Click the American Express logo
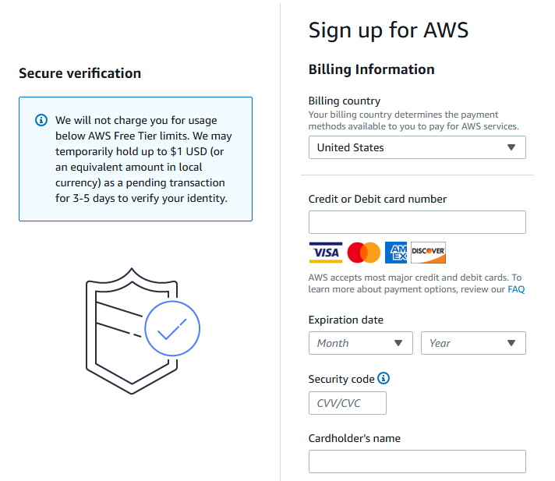This screenshot has width=555, height=481. pyautogui.click(x=396, y=253)
